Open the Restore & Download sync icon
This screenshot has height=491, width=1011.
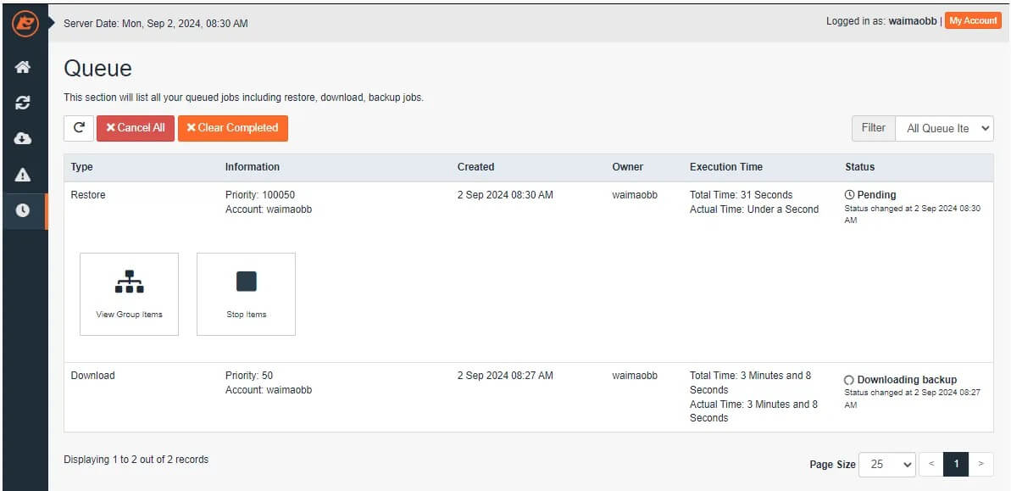coord(23,103)
